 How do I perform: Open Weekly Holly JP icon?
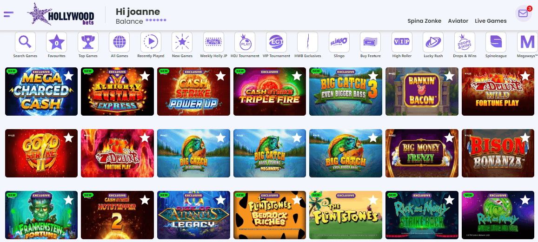214,42
